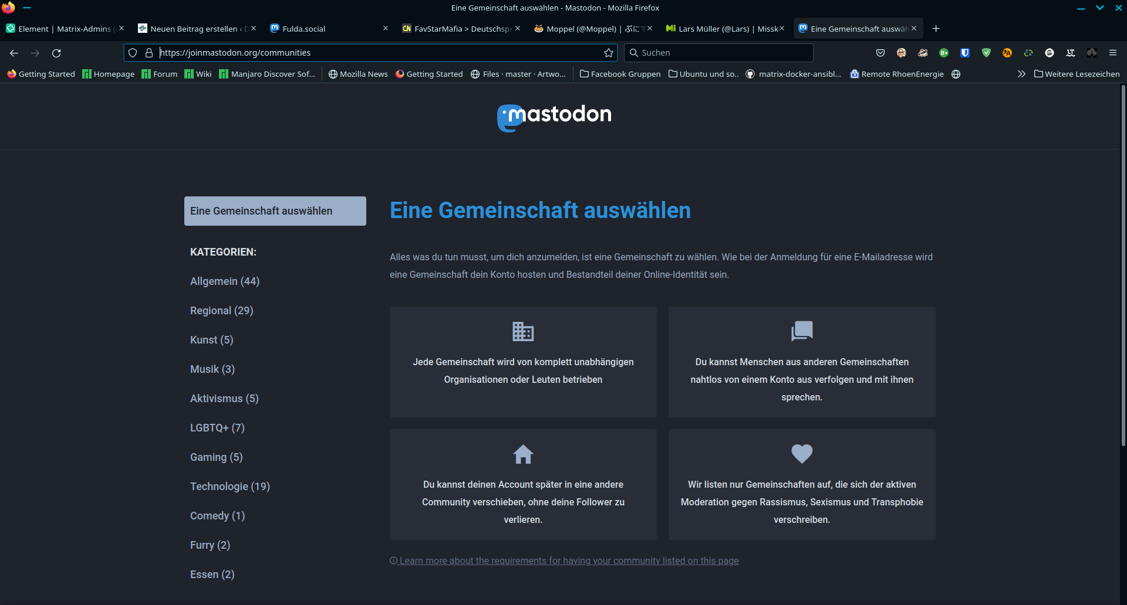The image size is (1127, 605).
Task: Click the building icon in first info card
Action: tap(523, 331)
